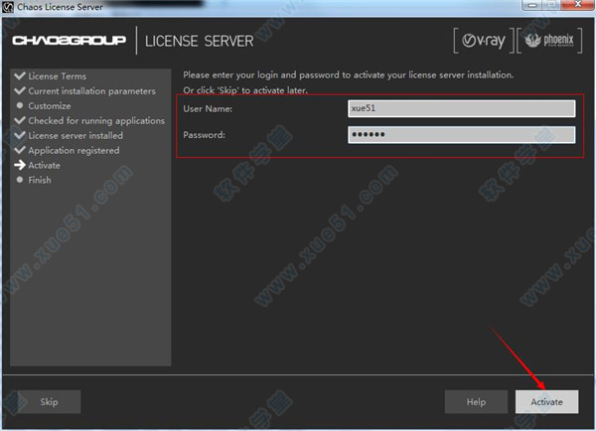Click checkmark beside Application registered
This screenshot has width=596, height=431.
(x=20, y=150)
